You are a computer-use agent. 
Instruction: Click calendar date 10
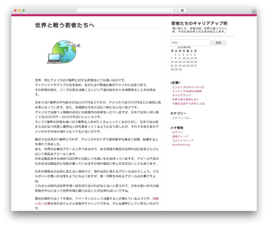pyautogui.click(x=184, y=58)
